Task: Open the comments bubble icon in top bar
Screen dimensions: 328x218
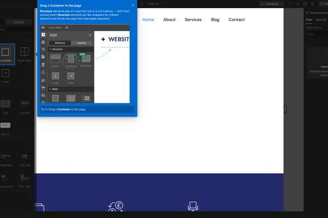Action: (x=305, y=4)
